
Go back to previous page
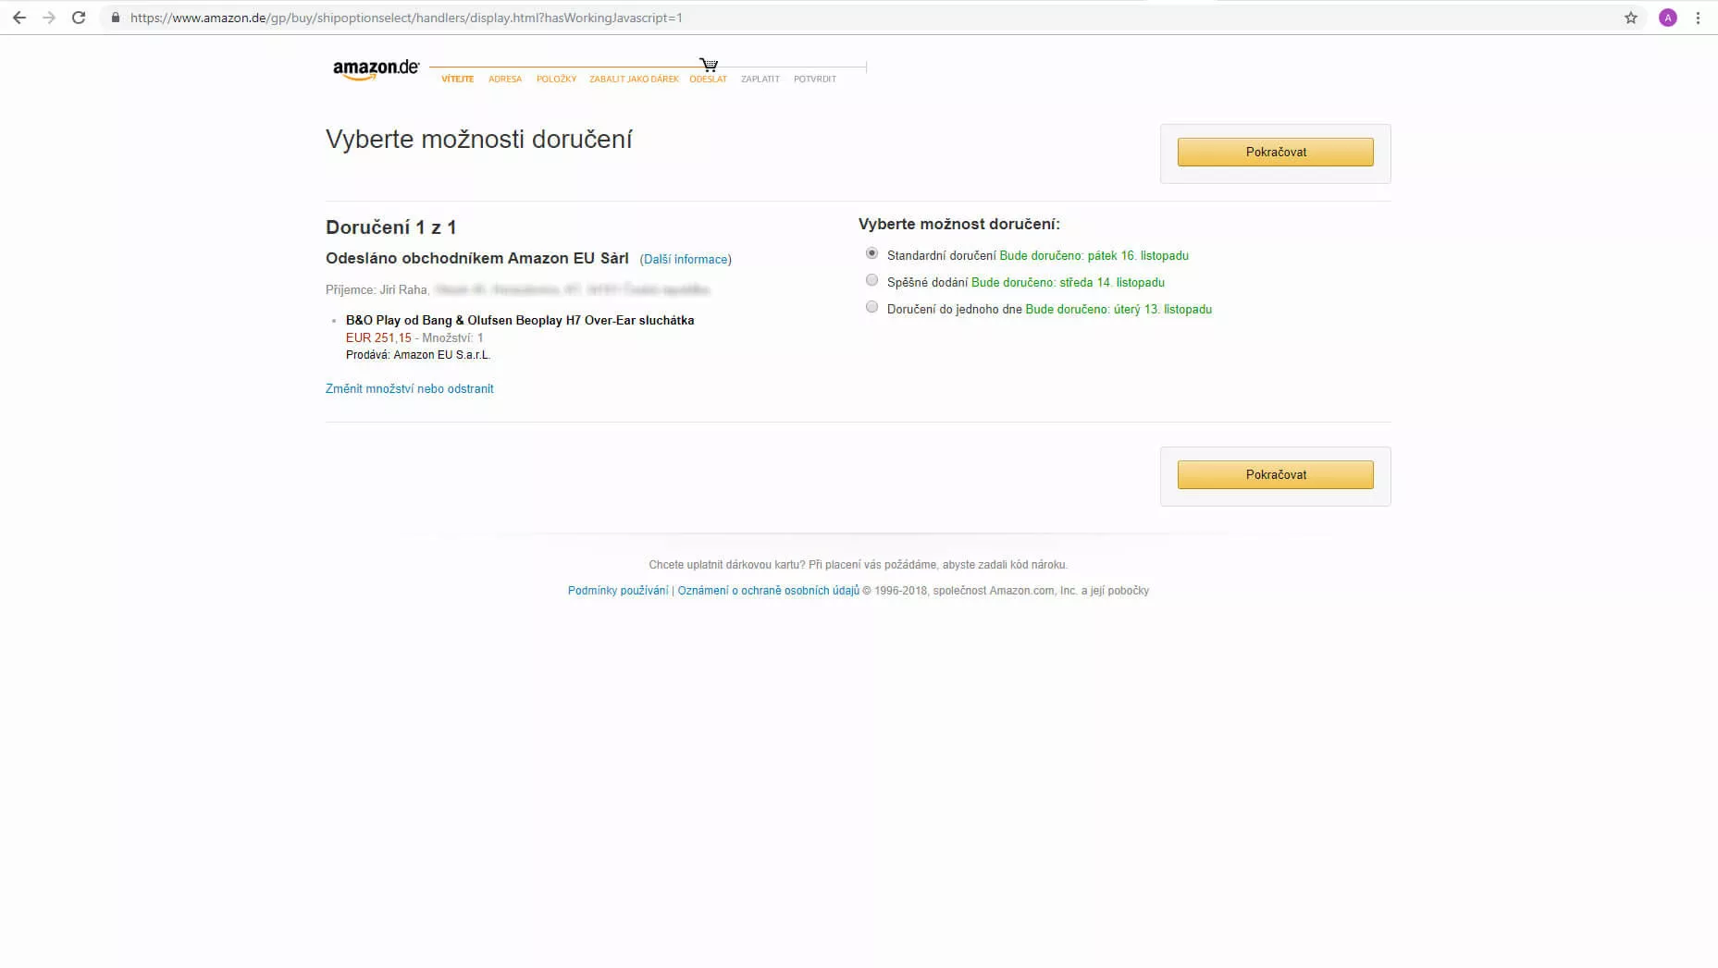pos(19,18)
